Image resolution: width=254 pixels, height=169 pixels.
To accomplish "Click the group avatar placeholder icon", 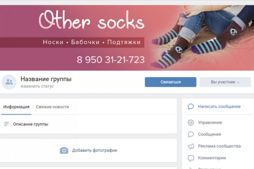I will coord(9,82).
